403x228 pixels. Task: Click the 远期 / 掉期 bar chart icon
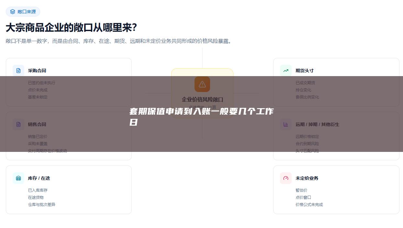click(286, 124)
